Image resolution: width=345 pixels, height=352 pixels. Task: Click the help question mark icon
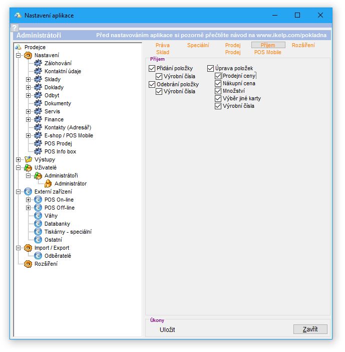coord(15,28)
